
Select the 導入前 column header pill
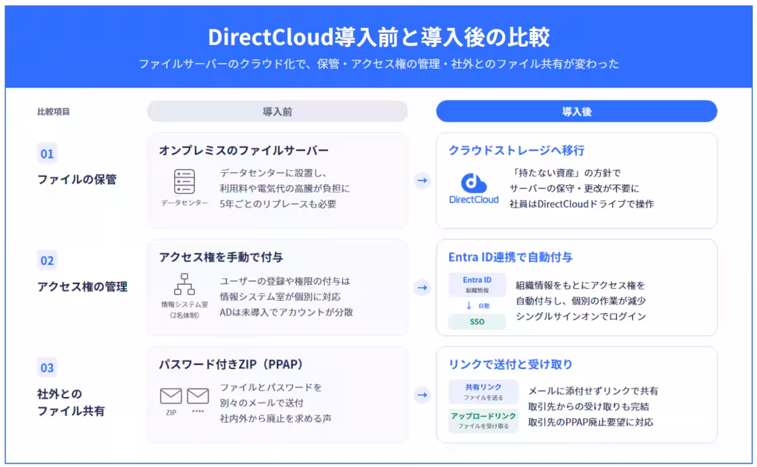tap(277, 111)
